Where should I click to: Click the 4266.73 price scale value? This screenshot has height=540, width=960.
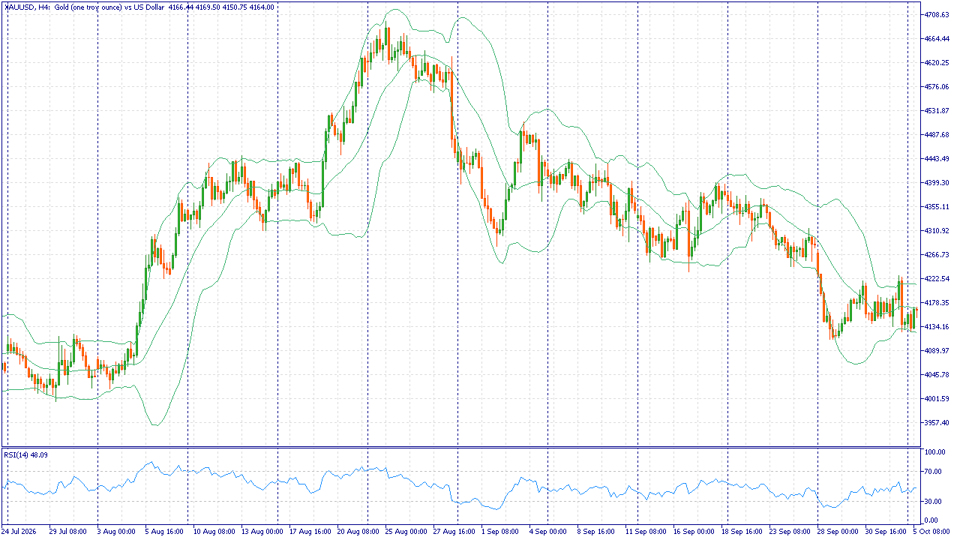pos(937,254)
